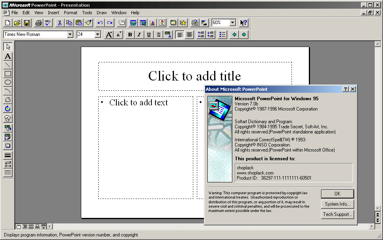Toggle bullet list formatting
The width and height of the screenshot is (383, 240).
click(222, 34)
